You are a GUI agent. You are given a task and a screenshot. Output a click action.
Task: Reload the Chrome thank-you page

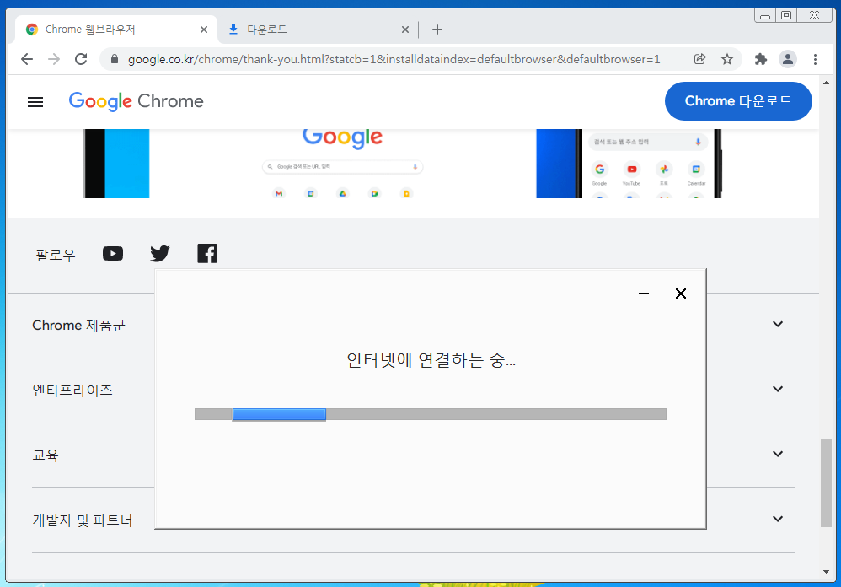[x=81, y=59]
